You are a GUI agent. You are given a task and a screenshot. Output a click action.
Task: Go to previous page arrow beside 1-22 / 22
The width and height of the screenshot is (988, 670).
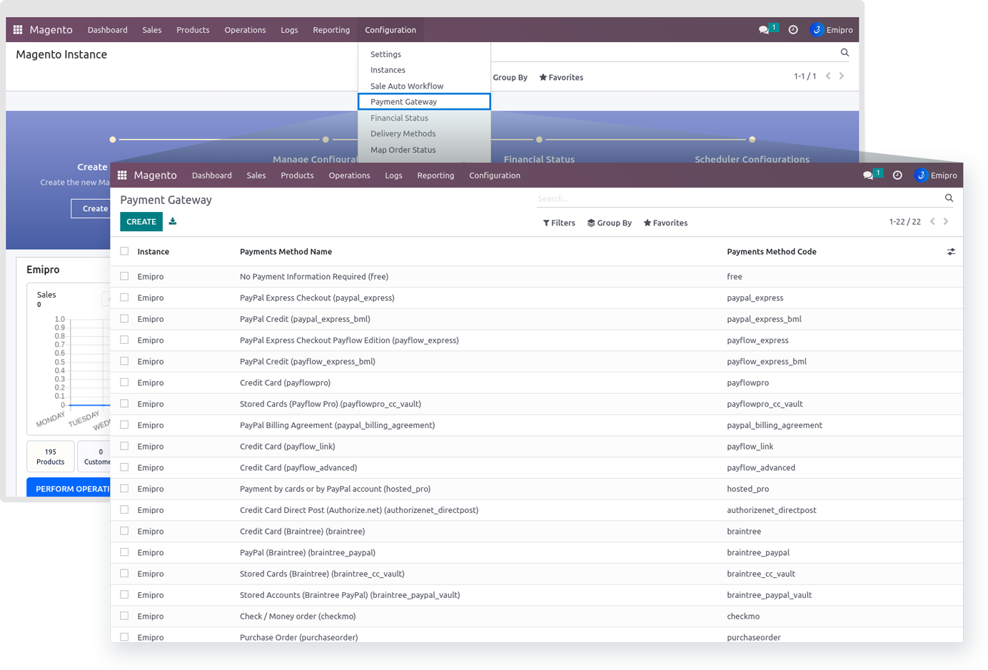pos(932,222)
